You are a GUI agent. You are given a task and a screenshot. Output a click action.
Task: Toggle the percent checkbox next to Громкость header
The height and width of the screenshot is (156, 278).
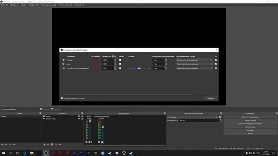pos(113,56)
